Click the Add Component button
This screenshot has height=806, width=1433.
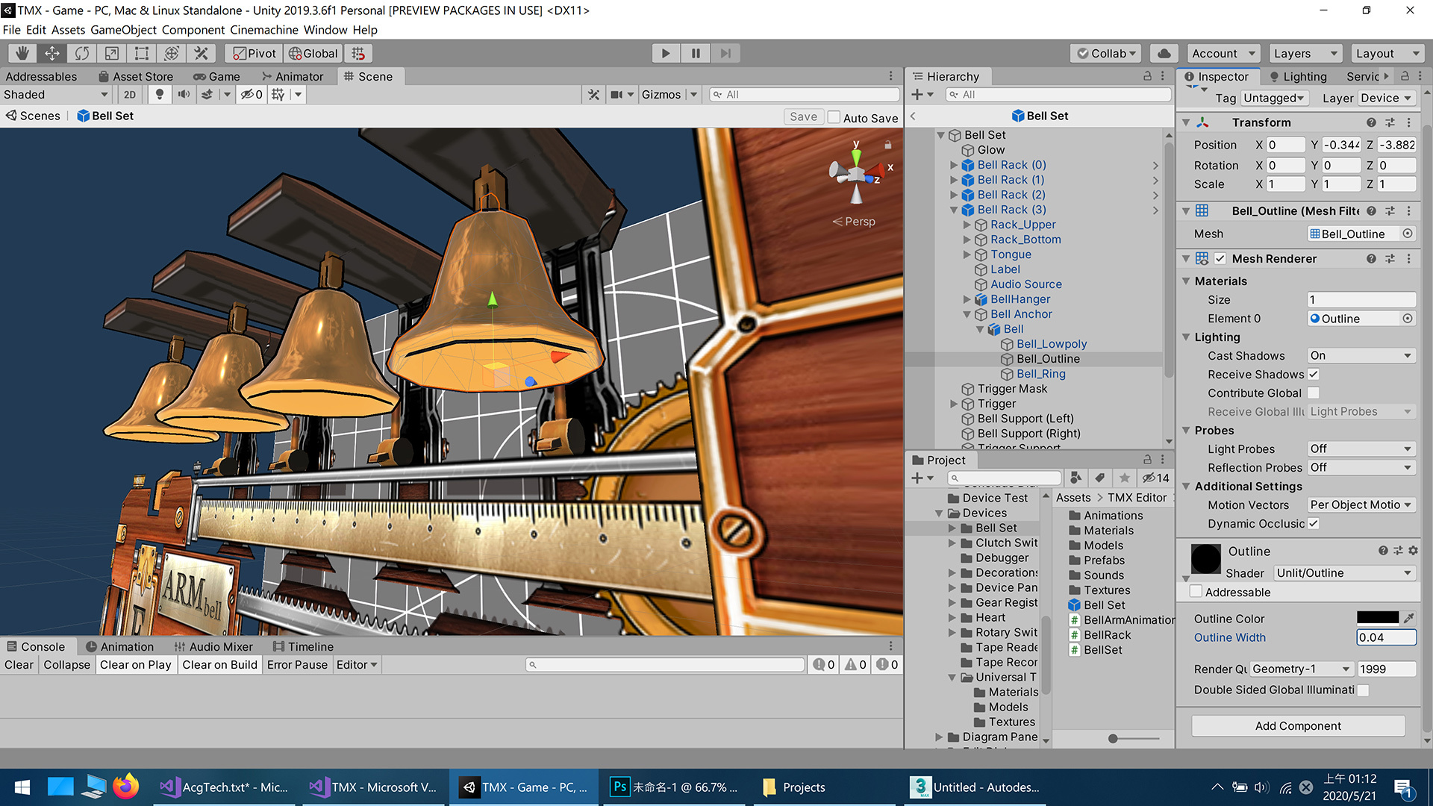click(1298, 725)
